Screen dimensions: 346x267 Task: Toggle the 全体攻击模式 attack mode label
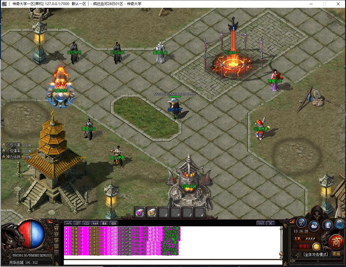(316, 254)
